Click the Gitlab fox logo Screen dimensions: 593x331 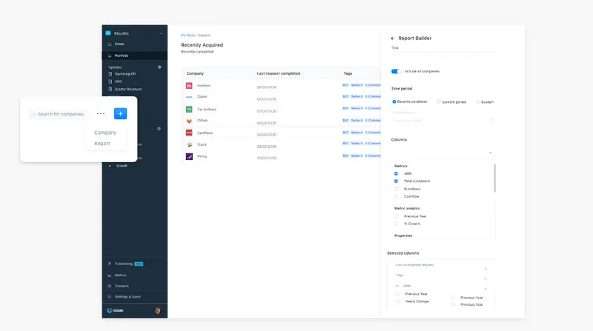189,121
